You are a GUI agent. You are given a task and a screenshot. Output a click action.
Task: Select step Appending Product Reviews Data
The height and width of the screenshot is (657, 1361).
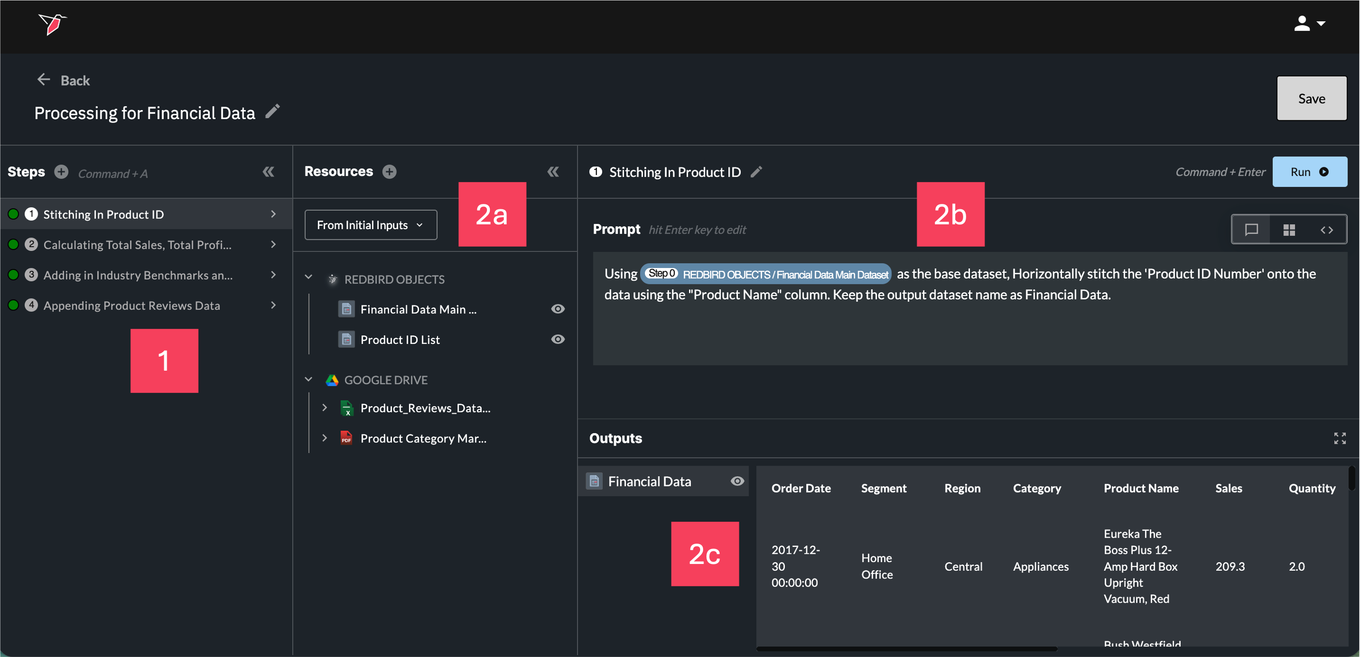132,305
